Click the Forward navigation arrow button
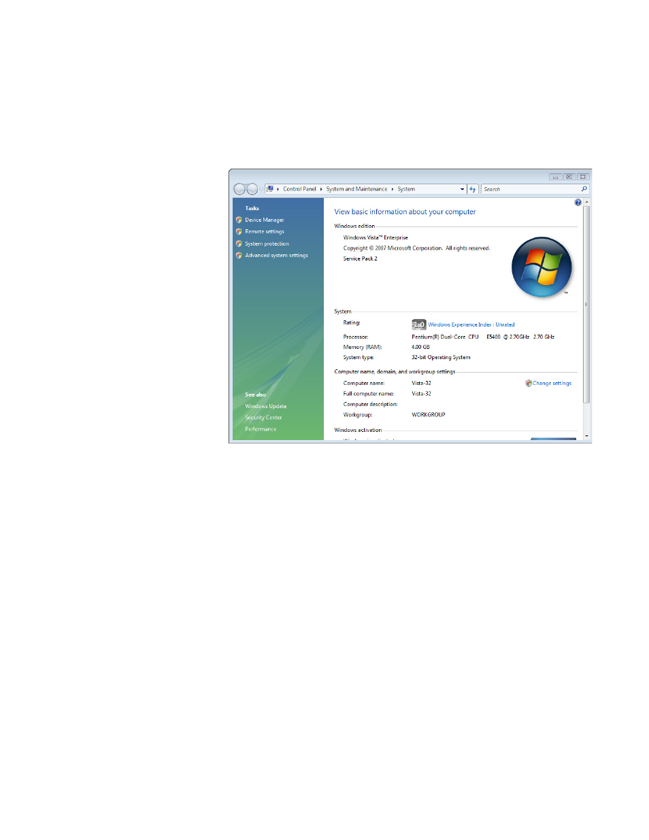Screen dimensions: 649x840 pyautogui.click(x=252, y=189)
